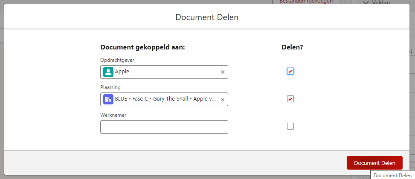Click the Werknemer field label
This screenshot has width=415, height=179.
pyautogui.click(x=113, y=115)
